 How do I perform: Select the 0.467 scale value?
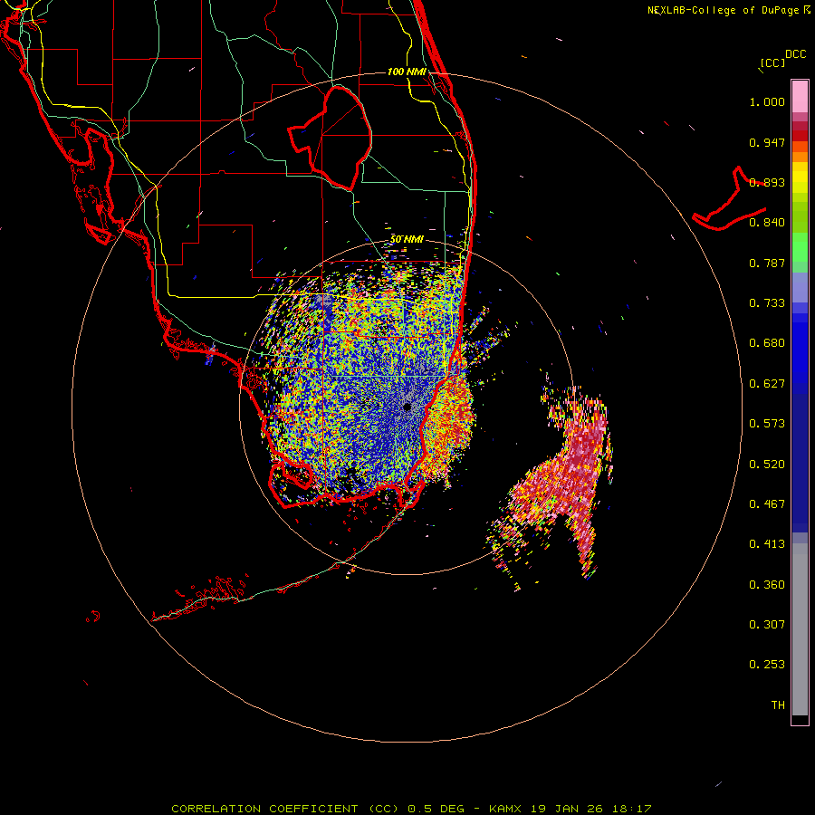[x=767, y=504]
